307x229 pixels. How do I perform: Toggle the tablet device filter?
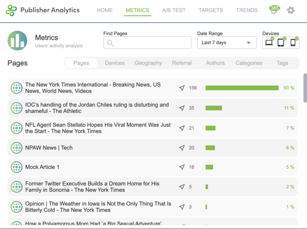(281, 42)
